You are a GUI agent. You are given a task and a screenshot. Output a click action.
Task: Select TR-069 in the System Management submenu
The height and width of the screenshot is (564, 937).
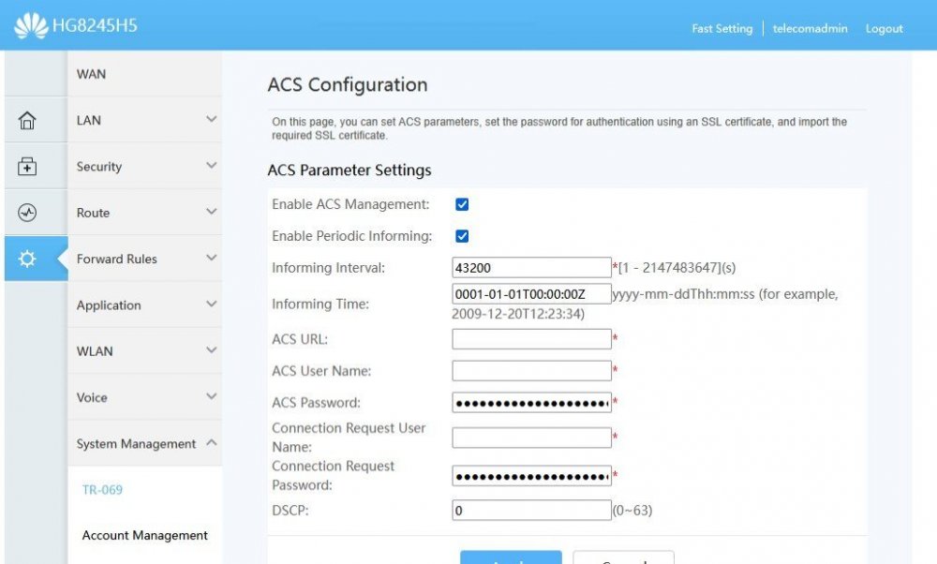tap(102, 490)
